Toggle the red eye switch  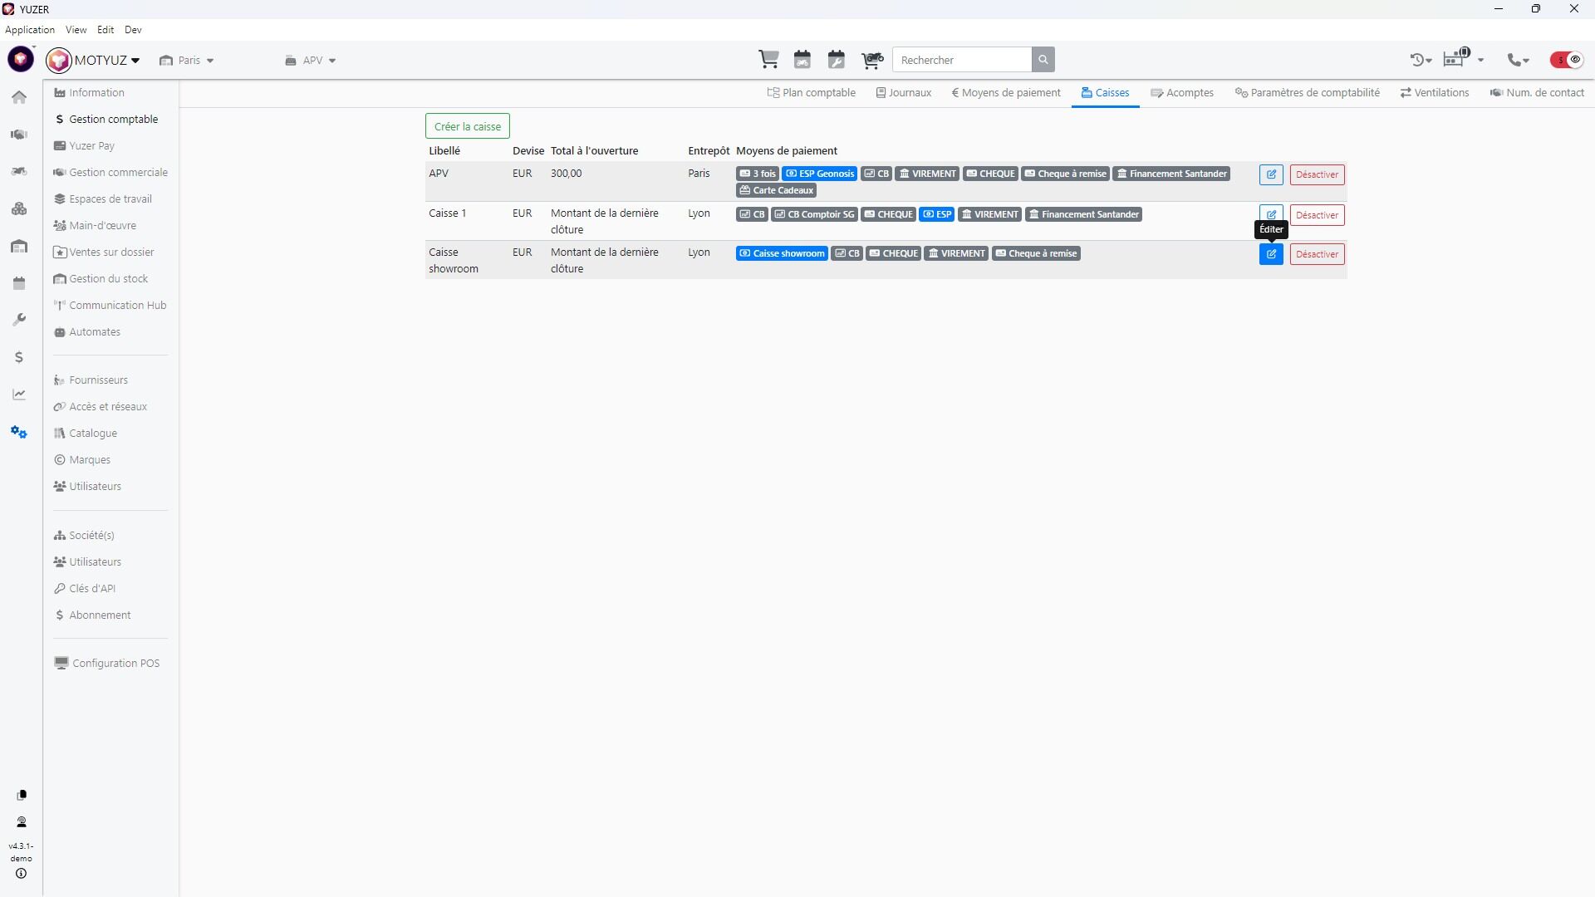pyautogui.click(x=1567, y=60)
